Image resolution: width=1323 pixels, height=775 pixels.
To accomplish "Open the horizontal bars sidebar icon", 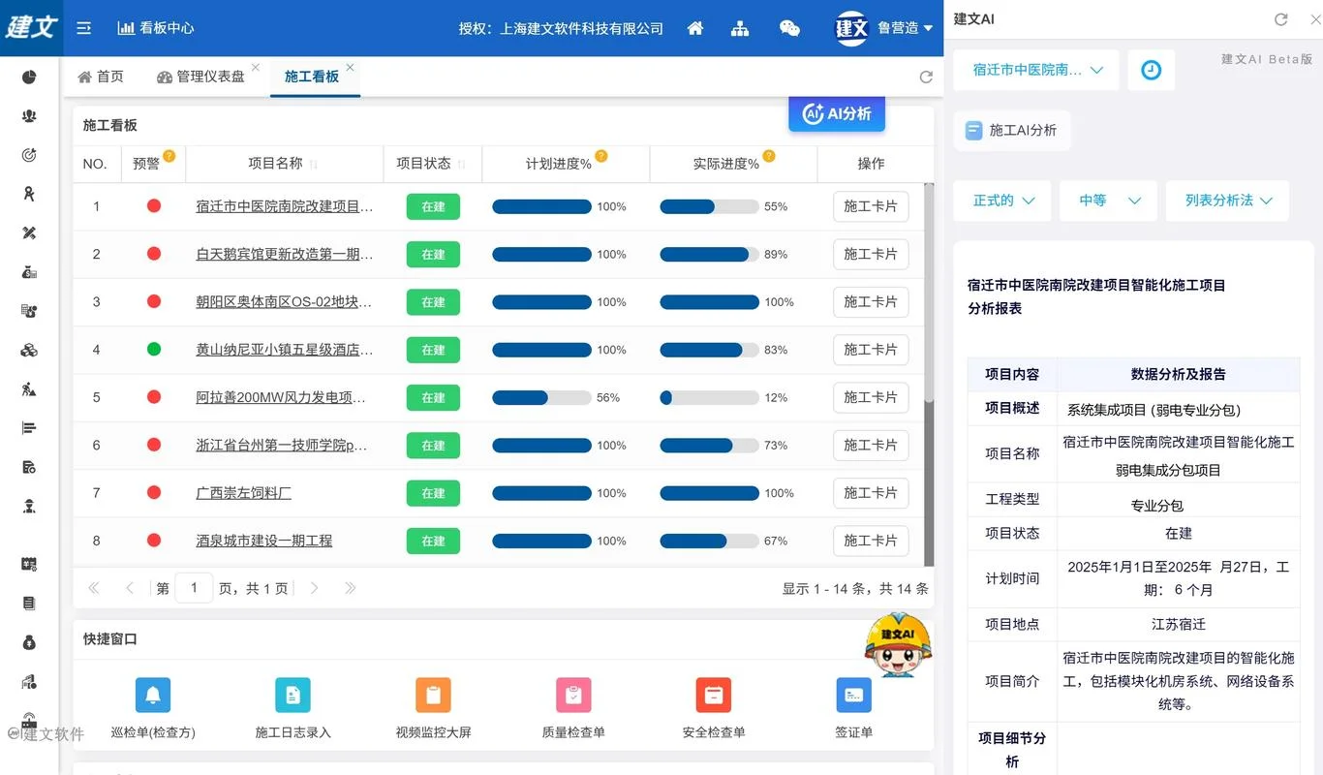I will click(x=29, y=428).
